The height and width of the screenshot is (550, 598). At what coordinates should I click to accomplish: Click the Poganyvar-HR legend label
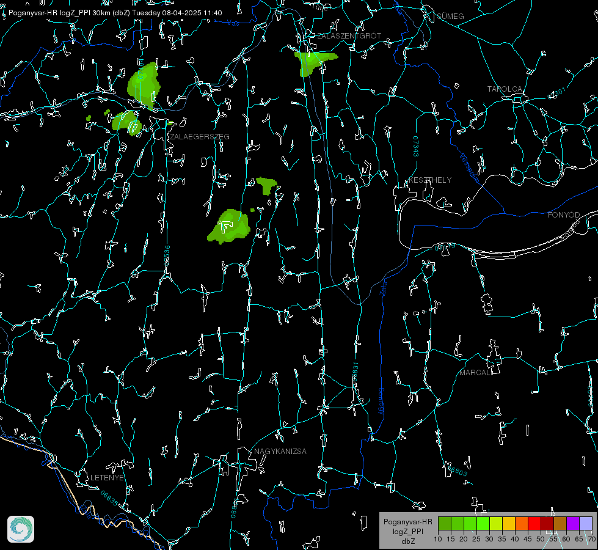[x=407, y=522]
